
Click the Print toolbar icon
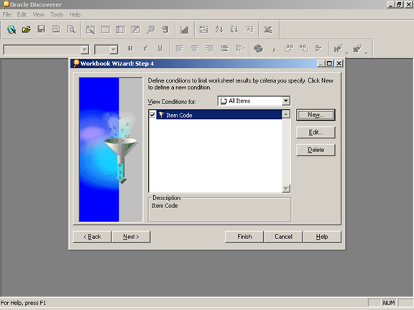click(x=56, y=29)
